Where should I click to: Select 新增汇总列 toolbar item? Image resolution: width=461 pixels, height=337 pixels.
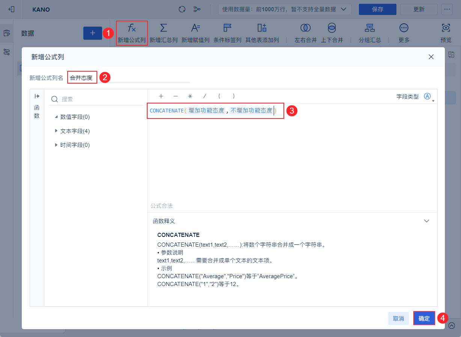(x=164, y=33)
